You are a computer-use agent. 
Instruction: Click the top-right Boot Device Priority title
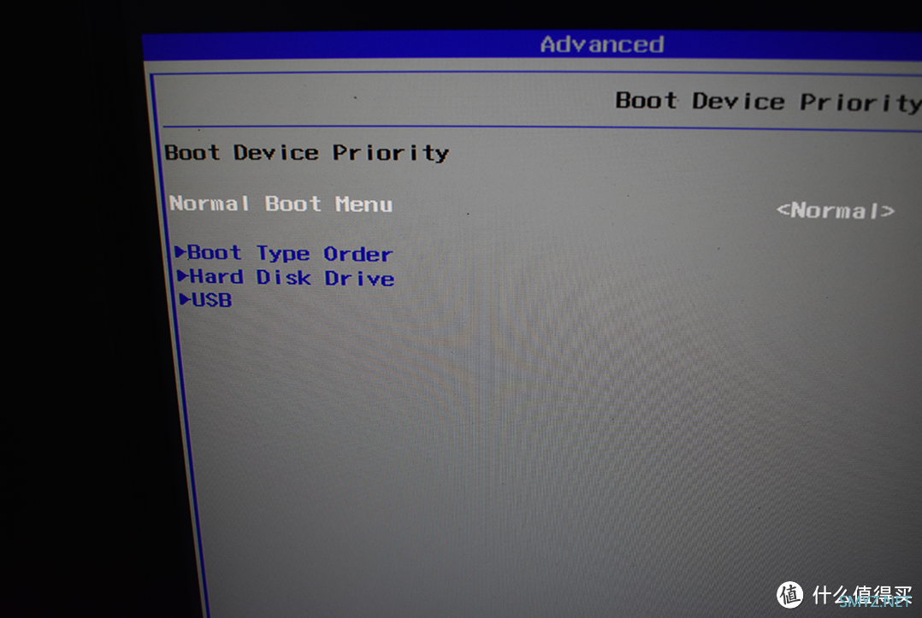point(768,102)
